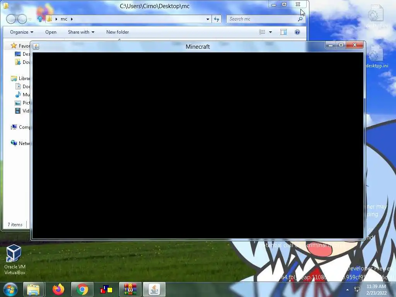Close the Minecraft window

click(355, 45)
